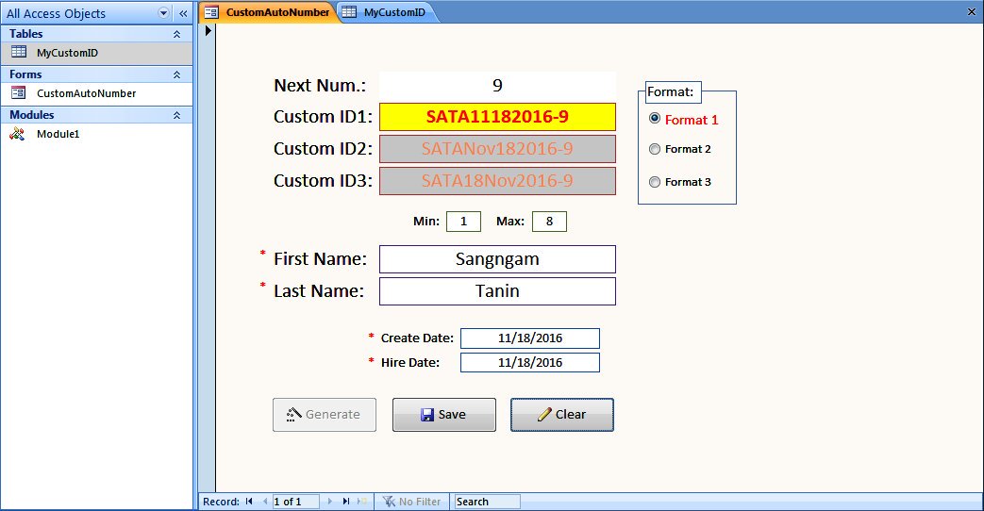Click the Custom ID3 field
Viewport: 984px width, 511px height.
(497, 181)
